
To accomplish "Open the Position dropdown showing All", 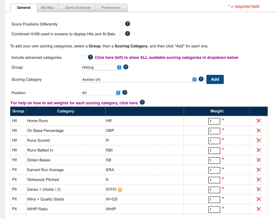I will click(100, 93).
